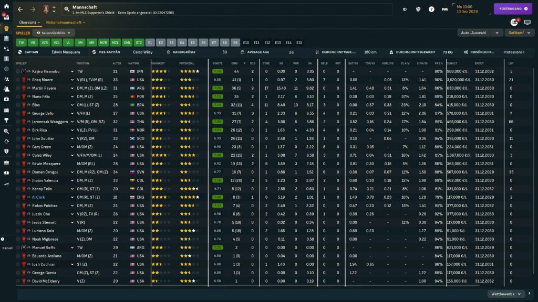Click the Posteingang button

click(x=513, y=9)
